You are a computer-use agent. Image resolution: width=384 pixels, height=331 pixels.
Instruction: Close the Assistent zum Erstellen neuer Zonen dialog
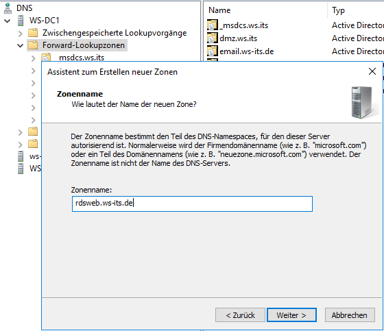(x=372, y=71)
